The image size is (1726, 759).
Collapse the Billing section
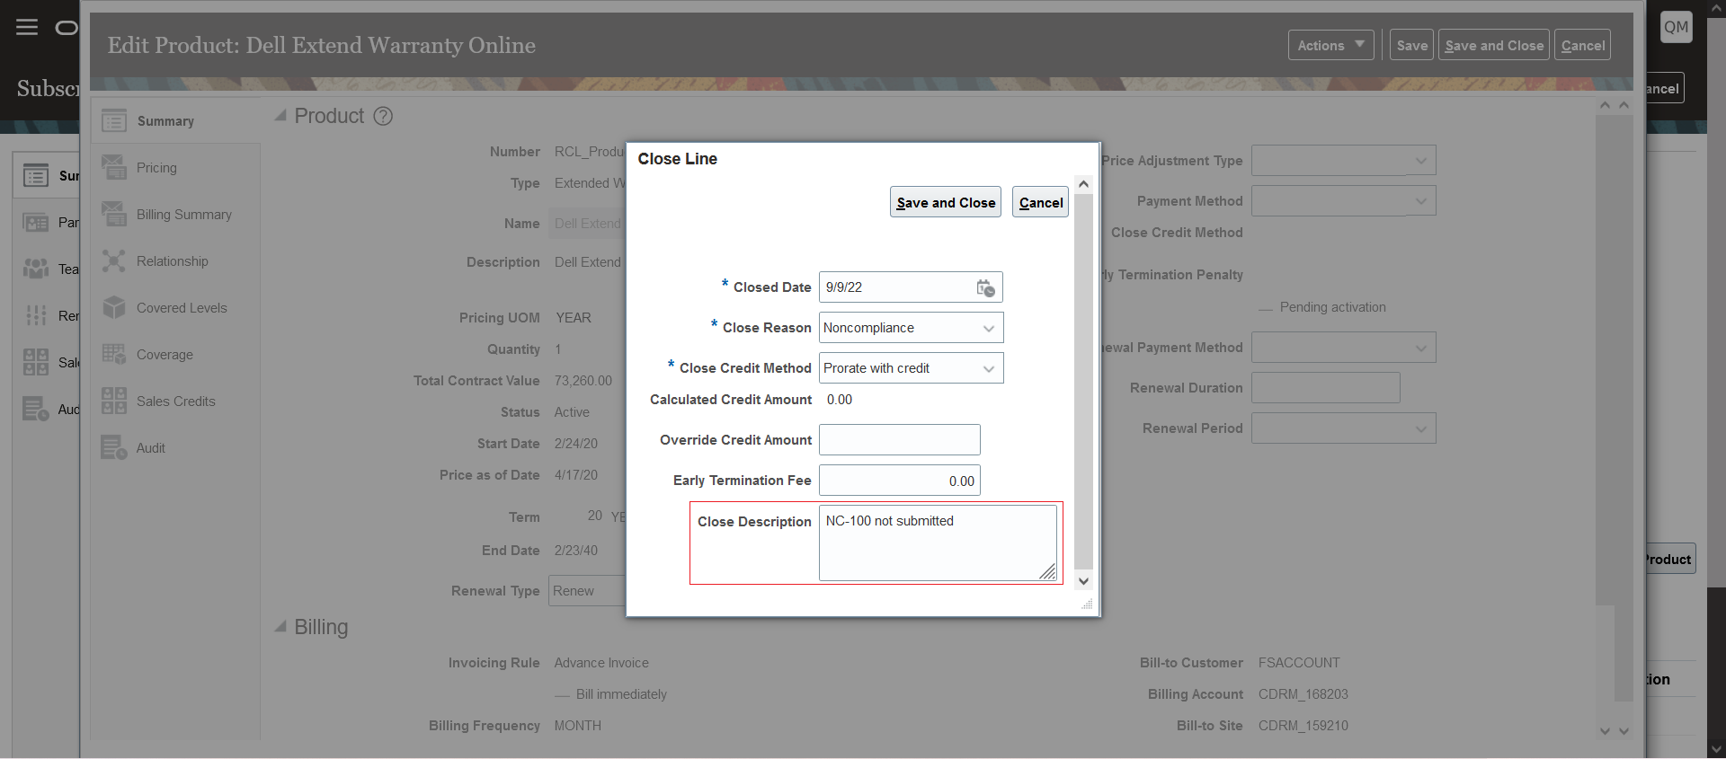[280, 626]
